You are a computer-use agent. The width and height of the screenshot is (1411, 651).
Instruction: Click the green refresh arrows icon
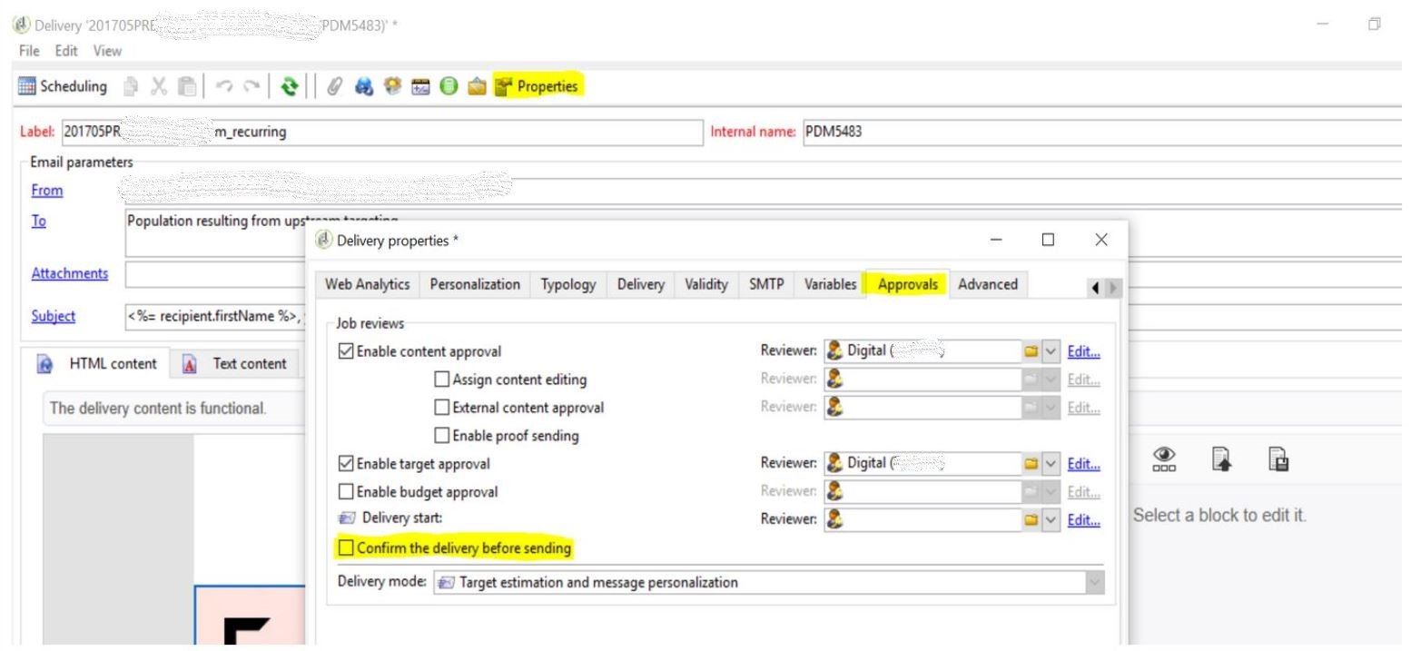click(x=289, y=87)
